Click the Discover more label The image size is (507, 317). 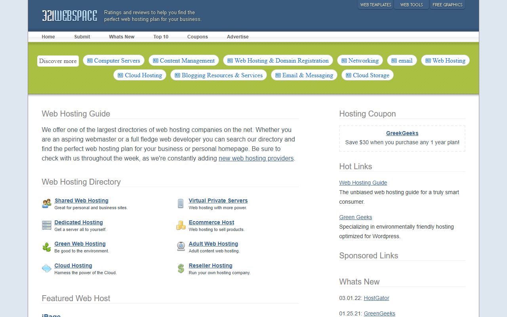(x=58, y=61)
